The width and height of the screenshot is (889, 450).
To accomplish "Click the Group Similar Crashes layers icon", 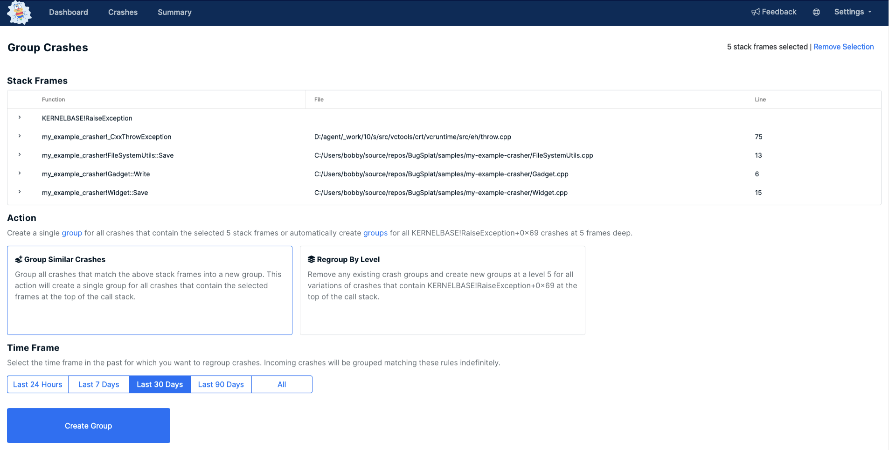I will click(x=19, y=259).
